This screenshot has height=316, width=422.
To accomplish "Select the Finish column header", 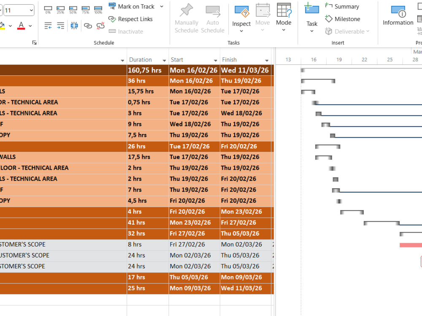I will [246, 60].
